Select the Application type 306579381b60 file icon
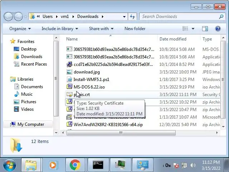The width and height of the screenshot is (229, 172). tap(69, 57)
